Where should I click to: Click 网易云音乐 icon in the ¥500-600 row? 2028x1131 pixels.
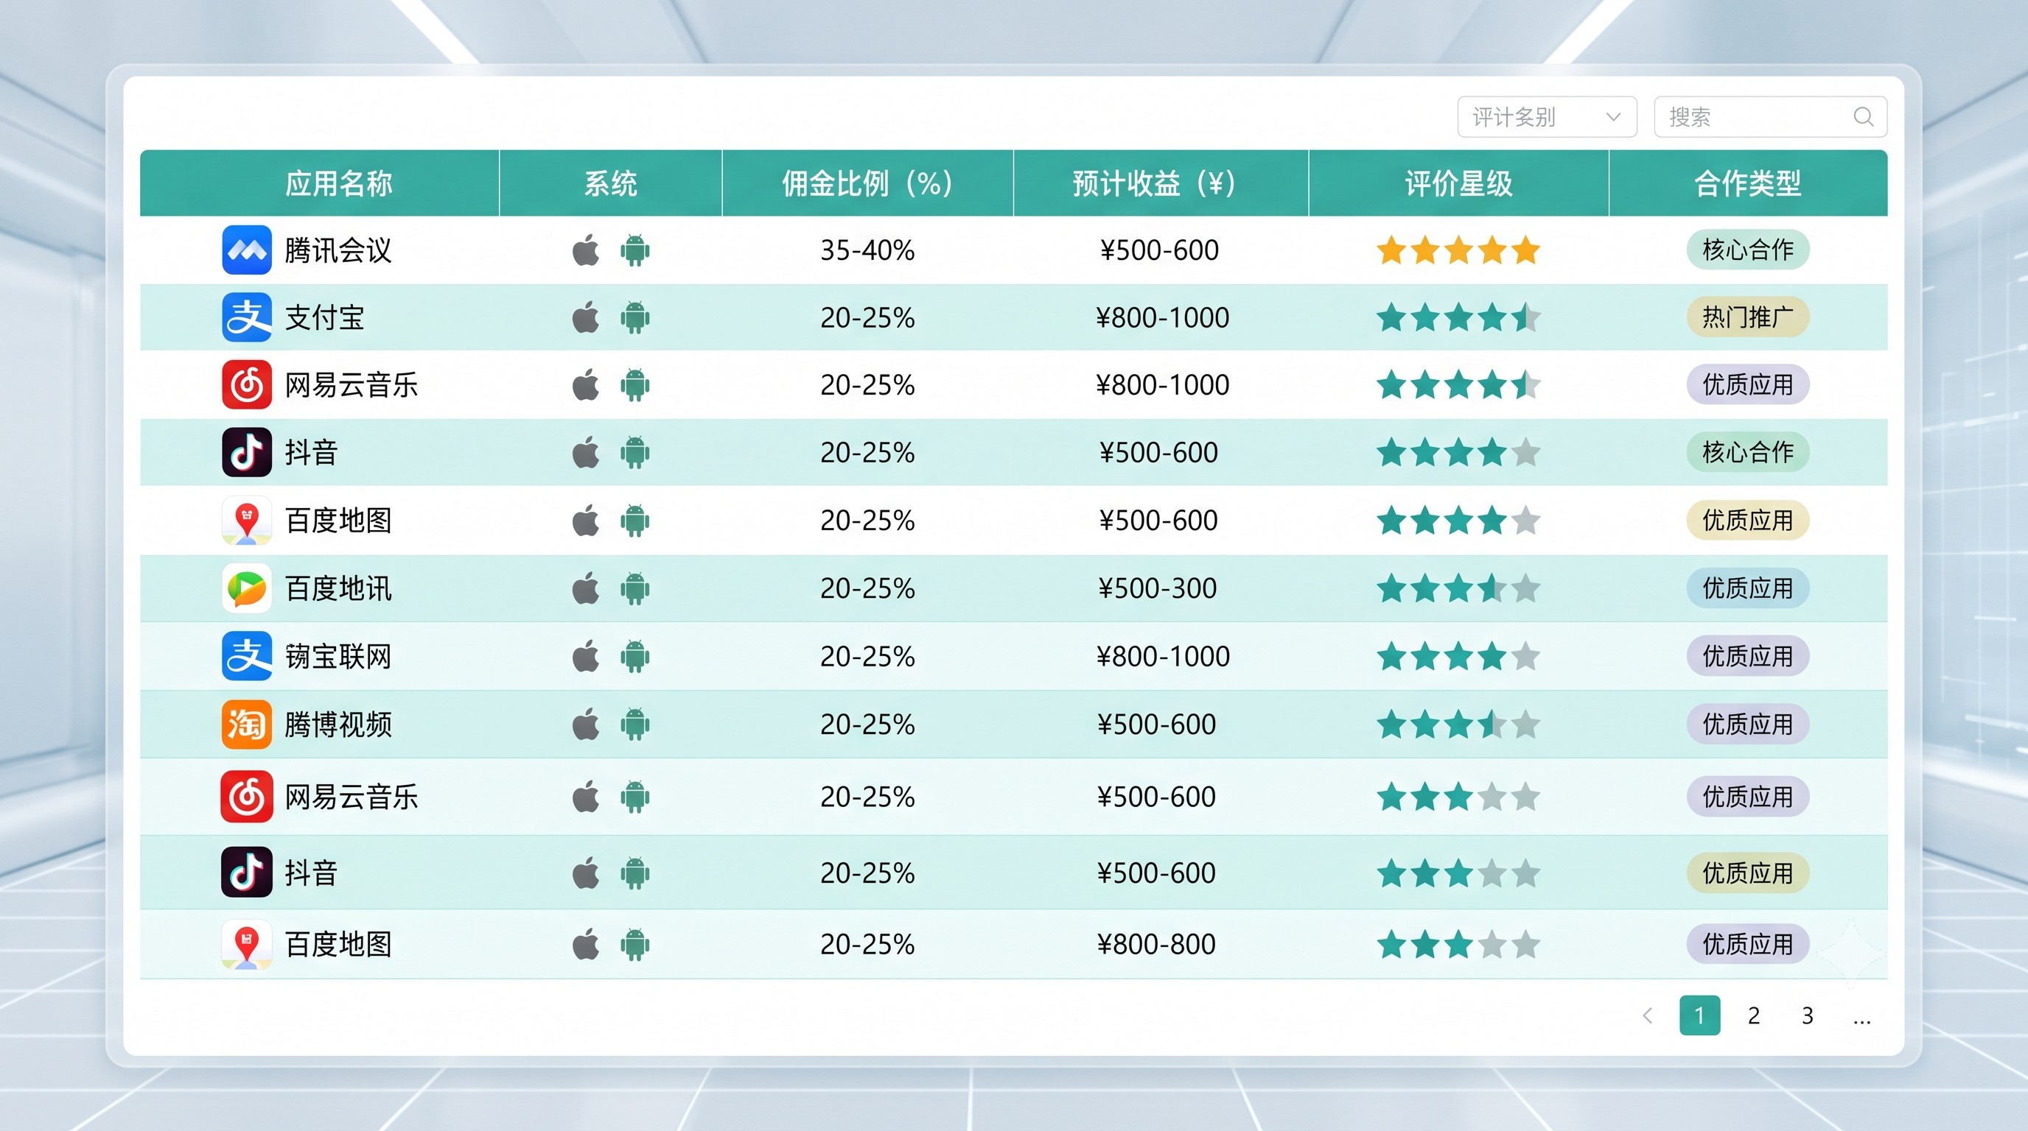coord(246,797)
